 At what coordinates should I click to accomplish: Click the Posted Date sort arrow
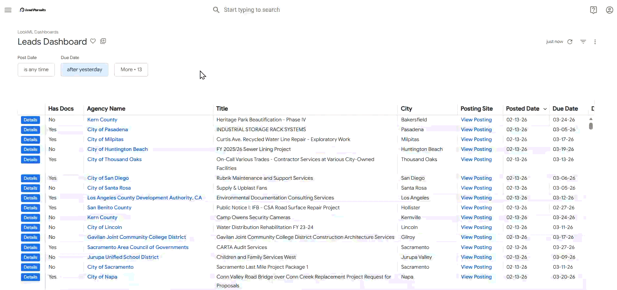point(545,109)
